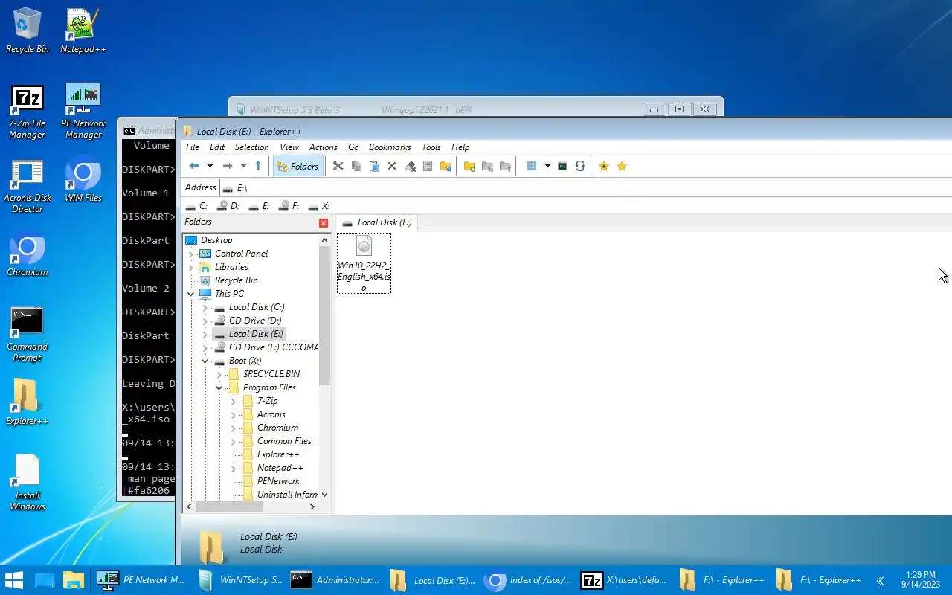Viewport: 952px width, 595px height.
Task: Open the Selection menu
Action: point(252,147)
